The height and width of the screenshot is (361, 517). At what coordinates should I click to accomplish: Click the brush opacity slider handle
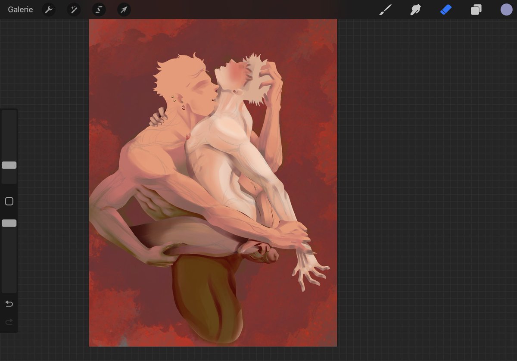coord(9,223)
